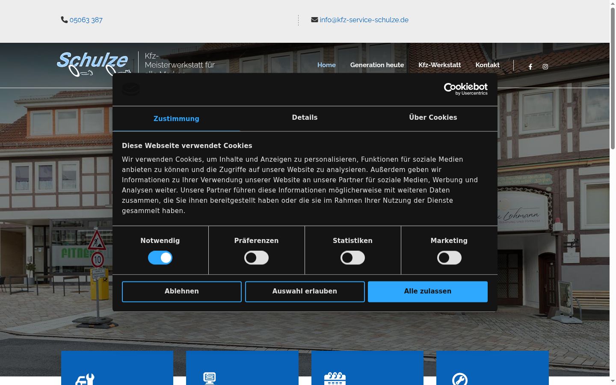Switch to the Zustimmung tab
Viewport: 616px width, 385px height.
tap(176, 118)
